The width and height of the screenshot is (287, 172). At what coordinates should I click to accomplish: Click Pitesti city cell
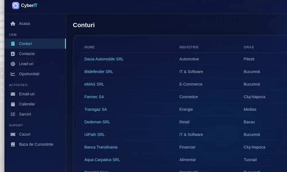(x=249, y=59)
